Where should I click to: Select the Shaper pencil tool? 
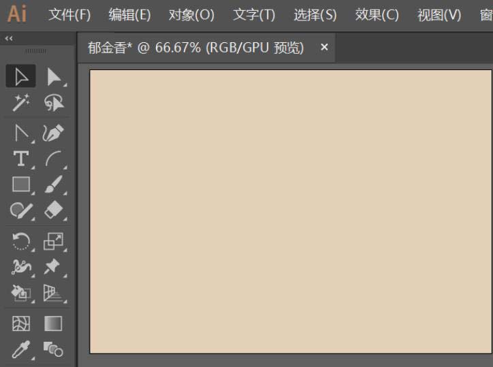coord(21,210)
